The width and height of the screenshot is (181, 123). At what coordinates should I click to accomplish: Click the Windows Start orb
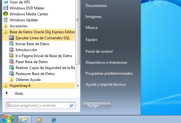[x=8, y=119]
